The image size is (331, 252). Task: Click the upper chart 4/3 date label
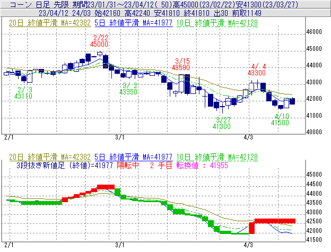tap(248, 137)
